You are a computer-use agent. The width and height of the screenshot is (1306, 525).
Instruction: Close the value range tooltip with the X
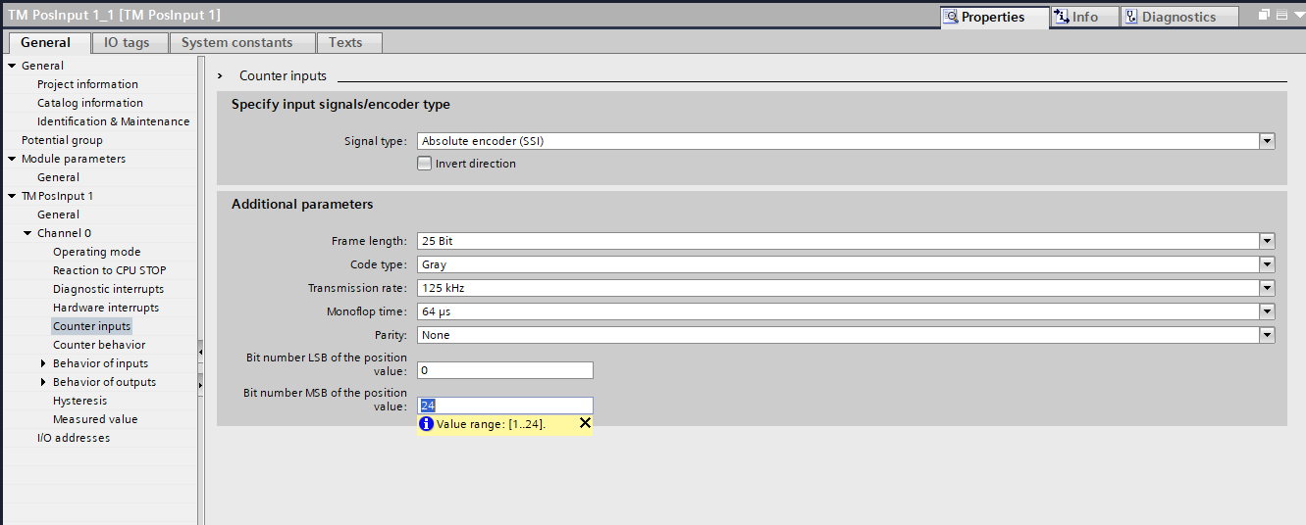click(585, 423)
